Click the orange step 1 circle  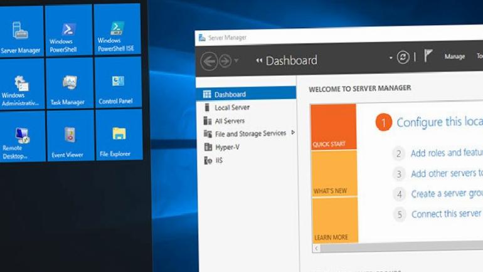click(383, 122)
